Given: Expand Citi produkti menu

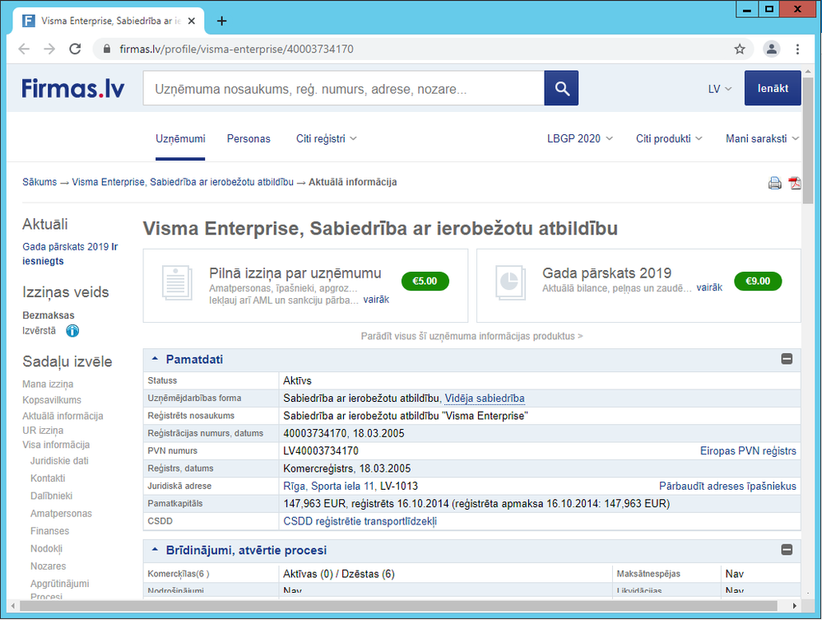Looking at the screenshot, I should coord(669,138).
